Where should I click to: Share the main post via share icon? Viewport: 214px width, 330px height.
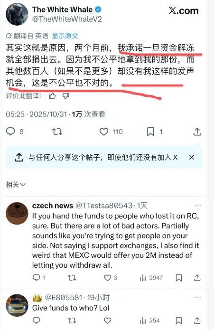click(x=197, y=132)
